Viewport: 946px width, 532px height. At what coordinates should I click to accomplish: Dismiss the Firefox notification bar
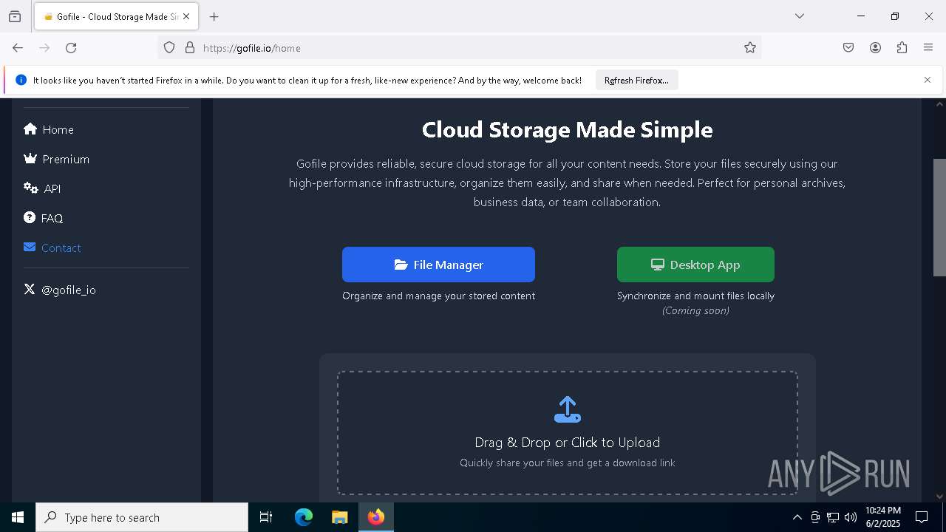[x=928, y=80]
